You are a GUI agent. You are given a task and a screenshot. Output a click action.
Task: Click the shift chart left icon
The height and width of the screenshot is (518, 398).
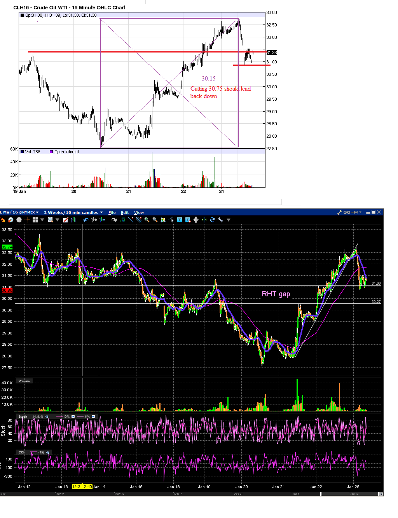[x=94, y=220]
